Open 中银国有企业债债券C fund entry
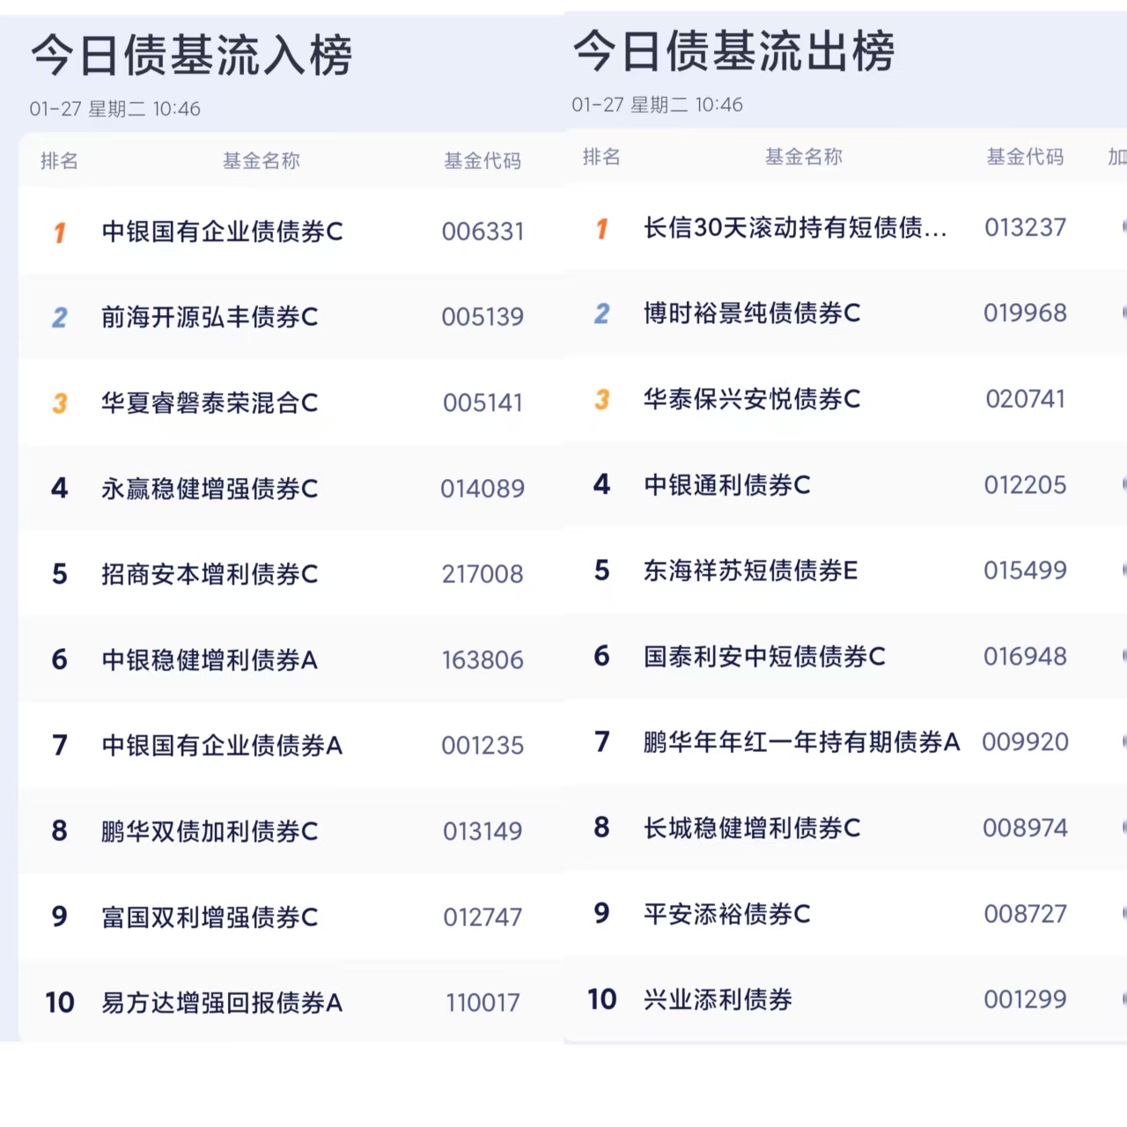The image size is (1127, 1127). tap(222, 232)
